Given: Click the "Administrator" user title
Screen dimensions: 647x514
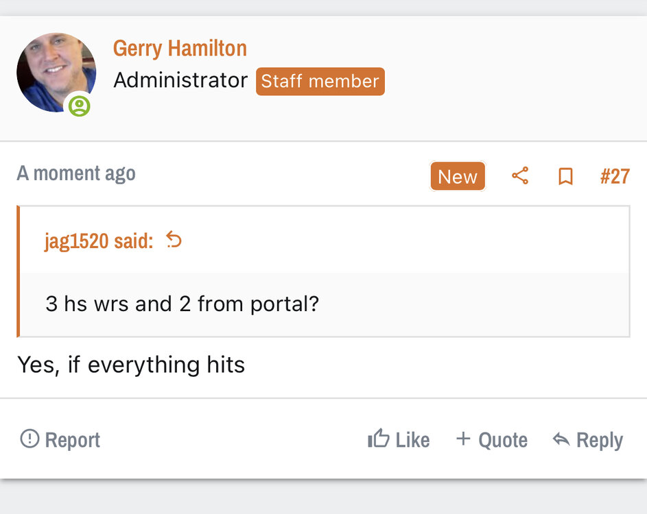Looking at the screenshot, I should [x=180, y=81].
